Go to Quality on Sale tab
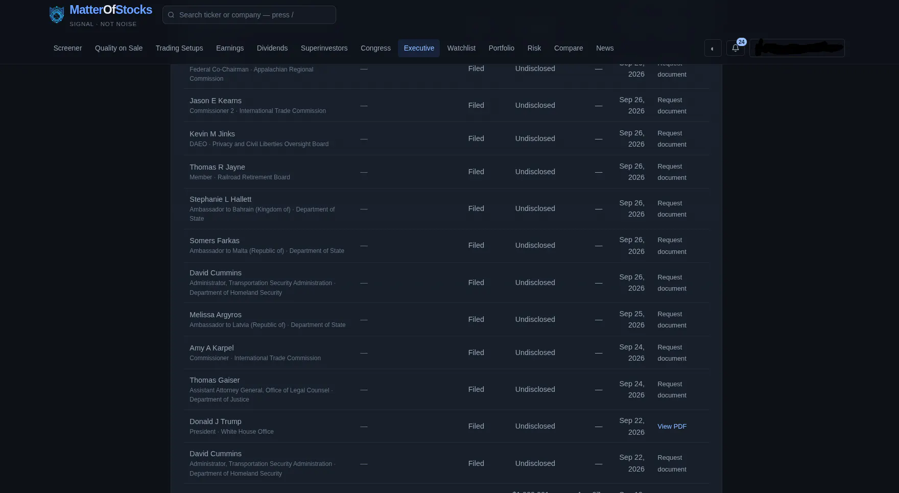The image size is (899, 493). [x=119, y=48]
